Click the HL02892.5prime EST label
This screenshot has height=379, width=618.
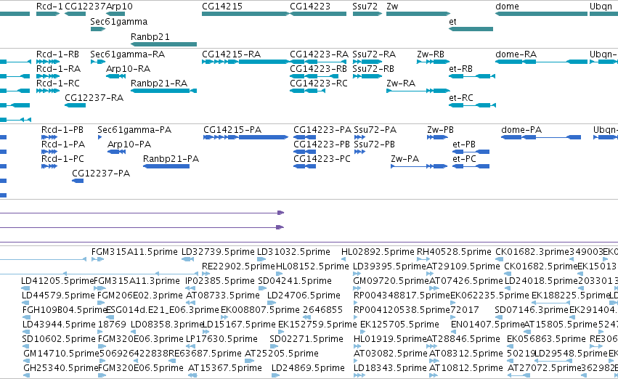(x=378, y=252)
